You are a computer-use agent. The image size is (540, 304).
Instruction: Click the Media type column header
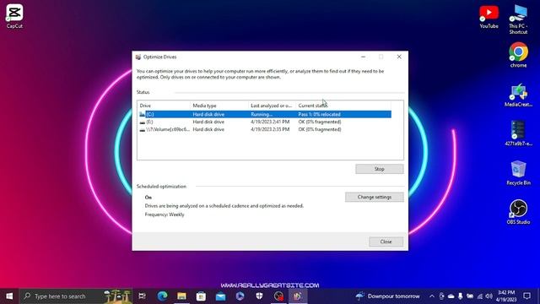point(219,106)
